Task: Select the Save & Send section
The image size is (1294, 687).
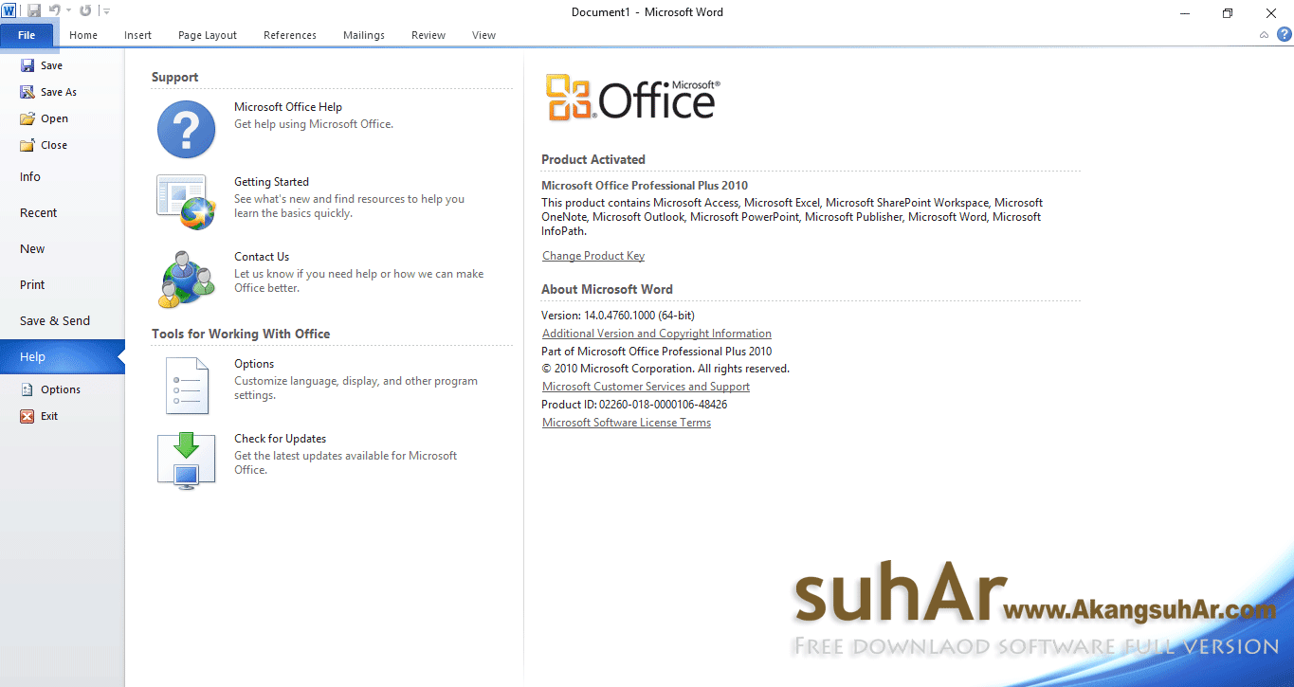Action: click(55, 321)
